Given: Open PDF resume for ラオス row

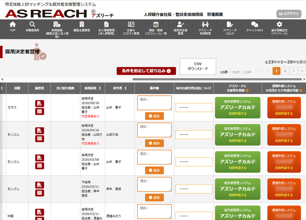Looking at the screenshot, I should [40, 103].
